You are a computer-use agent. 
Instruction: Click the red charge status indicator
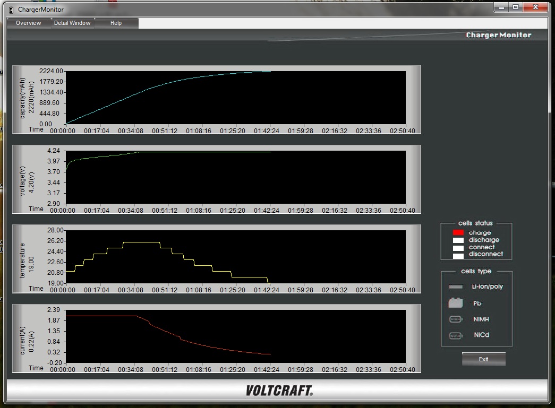pos(458,233)
